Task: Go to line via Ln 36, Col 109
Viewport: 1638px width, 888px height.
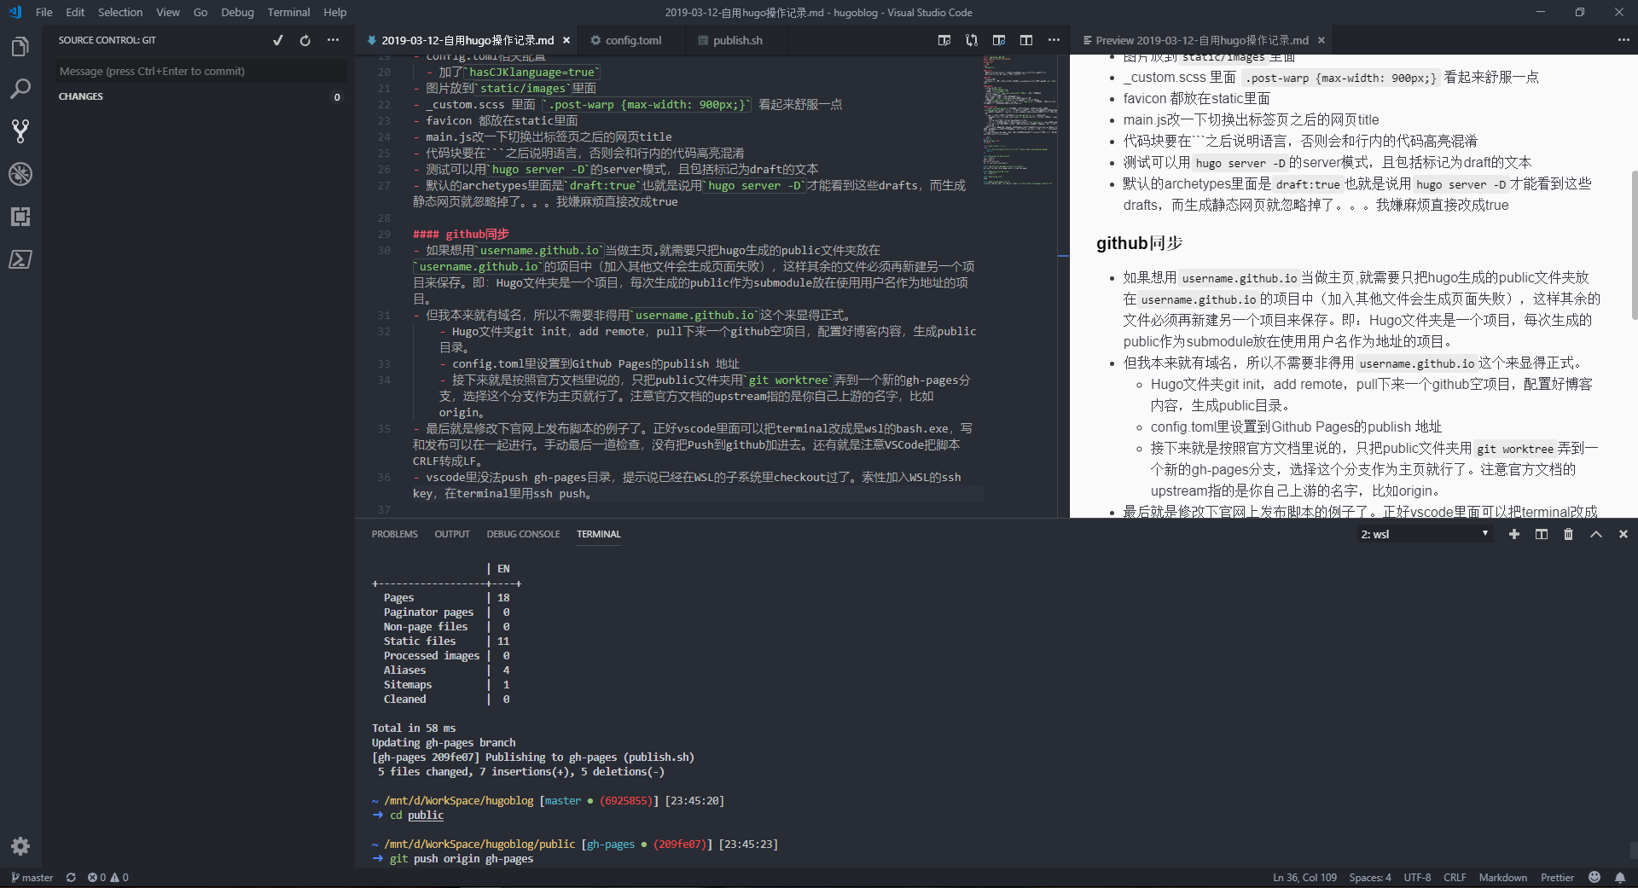Action: coord(1304,878)
